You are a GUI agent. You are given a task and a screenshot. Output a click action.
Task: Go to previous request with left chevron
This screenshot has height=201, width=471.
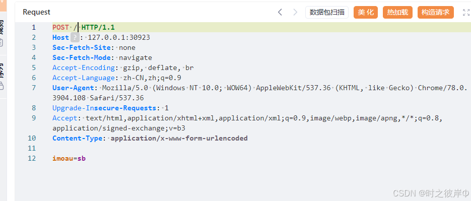coord(280,12)
